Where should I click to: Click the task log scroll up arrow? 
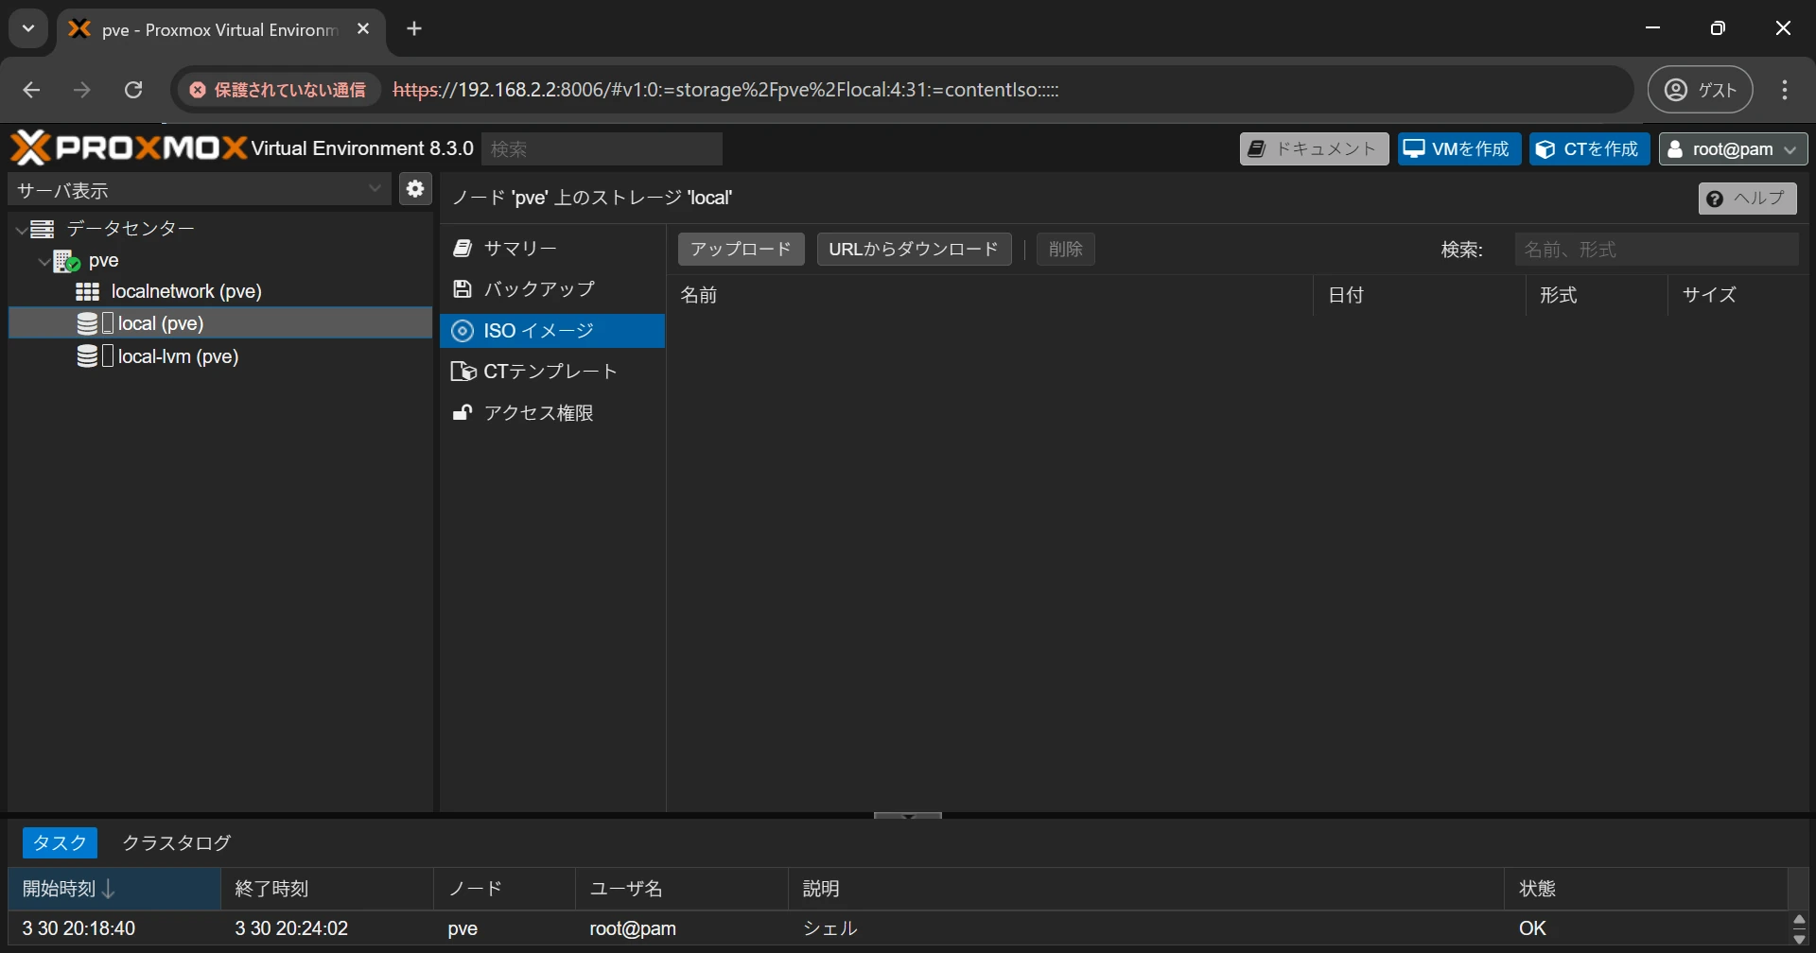click(1799, 921)
